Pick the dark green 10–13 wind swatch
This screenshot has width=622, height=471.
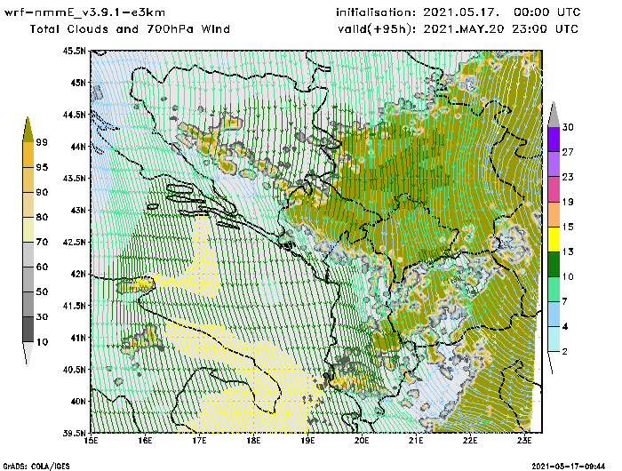554,264
